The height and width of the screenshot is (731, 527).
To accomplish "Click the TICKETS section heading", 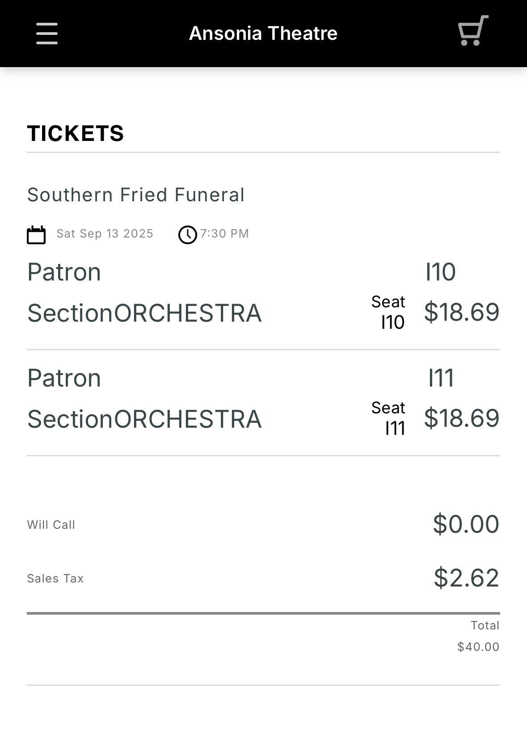I will pyautogui.click(x=76, y=133).
